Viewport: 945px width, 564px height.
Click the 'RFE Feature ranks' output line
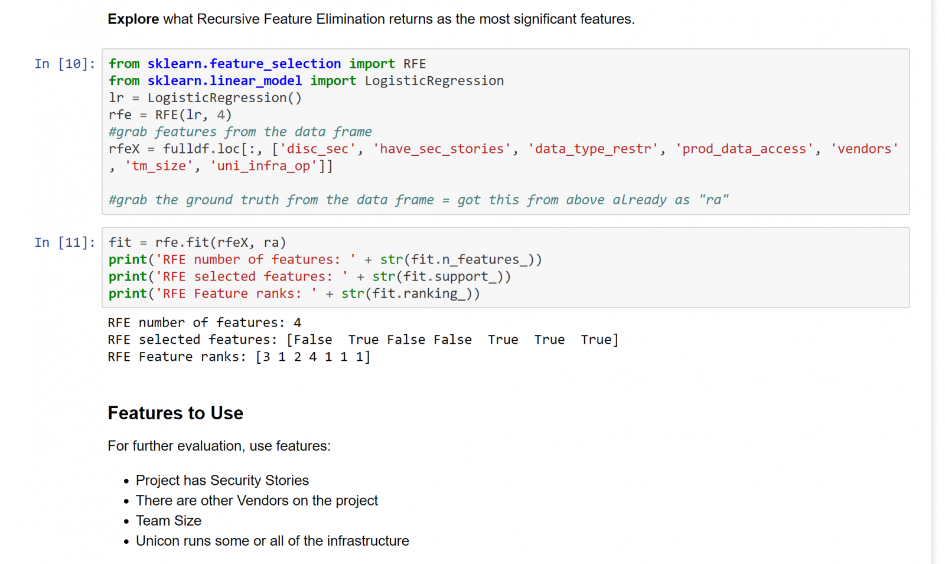[239, 357]
